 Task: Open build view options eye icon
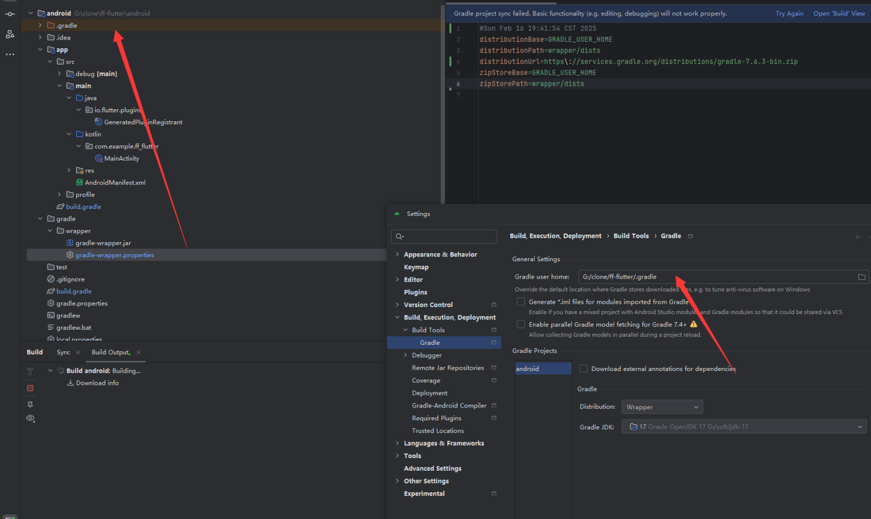coord(30,418)
